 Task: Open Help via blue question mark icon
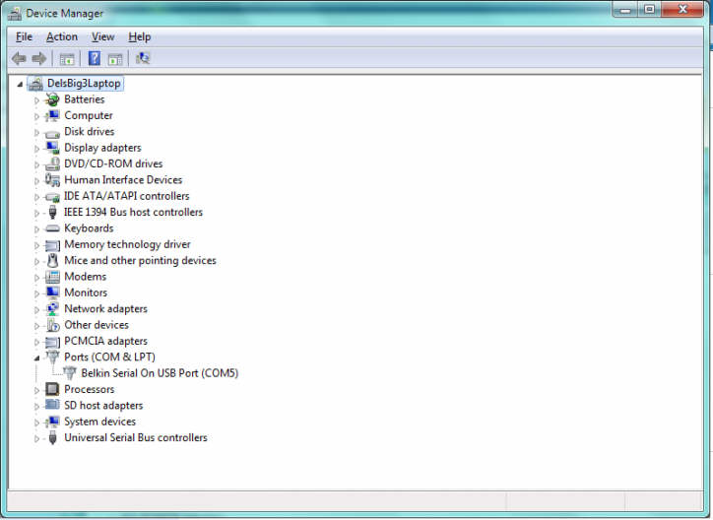(95, 58)
